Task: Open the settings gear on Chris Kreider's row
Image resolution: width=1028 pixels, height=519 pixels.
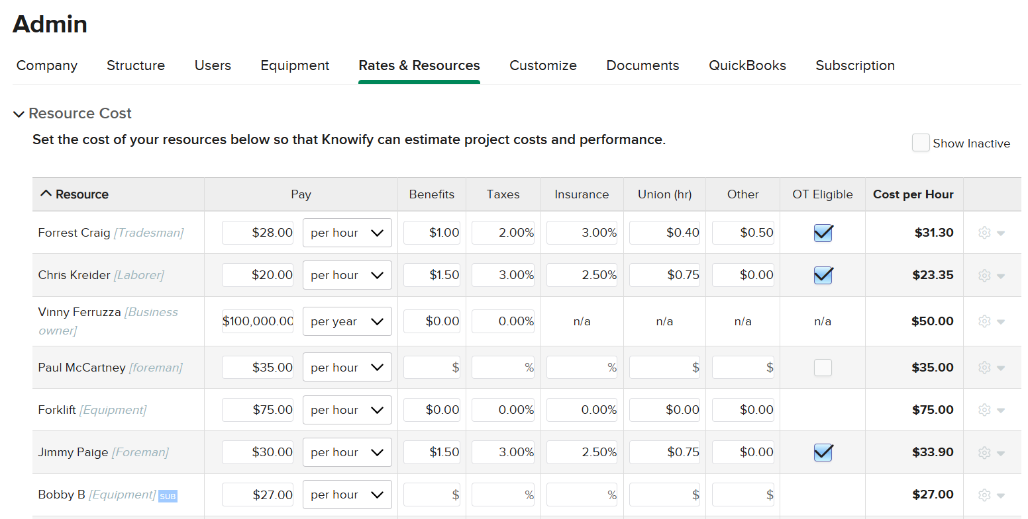Action: pos(984,275)
